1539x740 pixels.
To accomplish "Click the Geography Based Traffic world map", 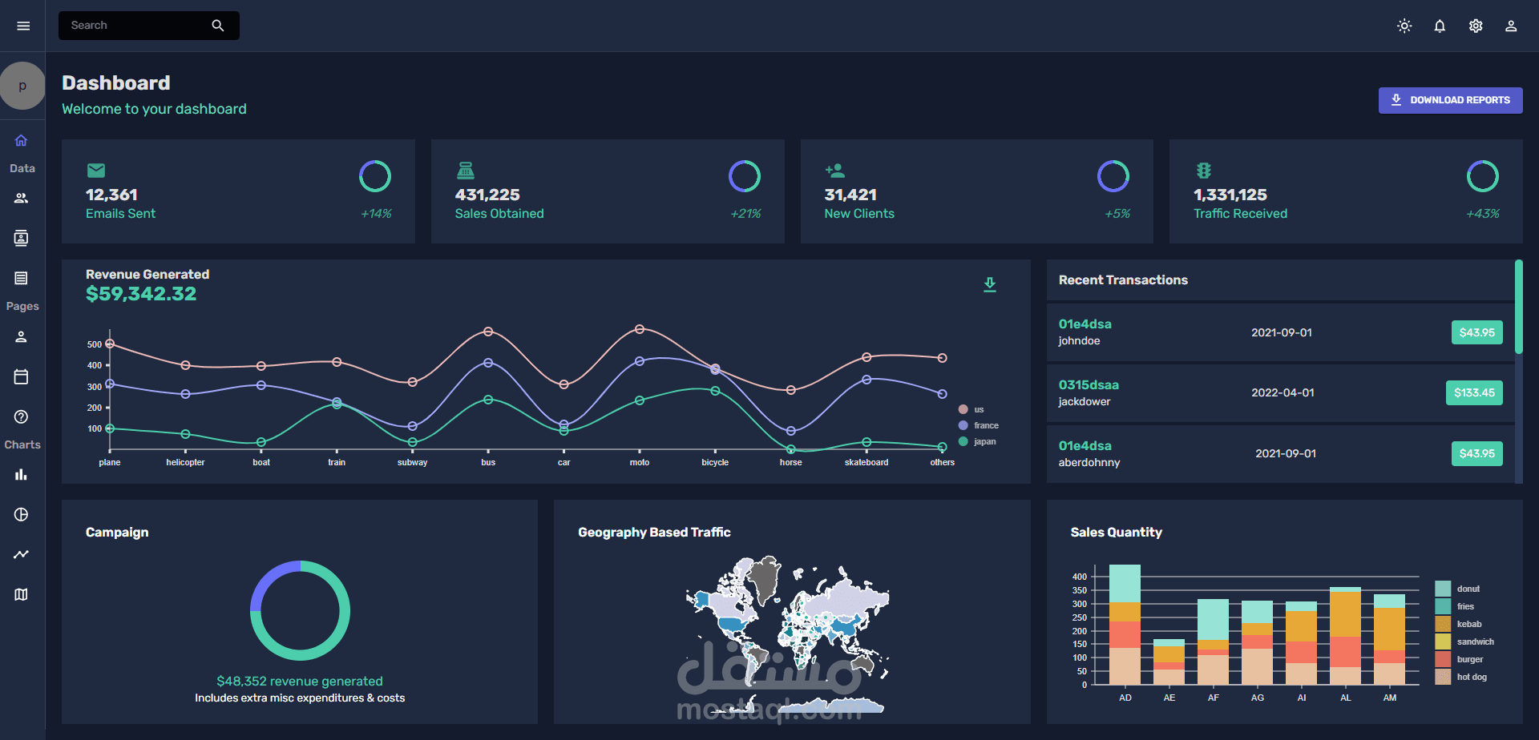I will (787, 633).
